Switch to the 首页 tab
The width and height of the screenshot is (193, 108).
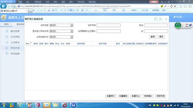[x=6, y=24]
